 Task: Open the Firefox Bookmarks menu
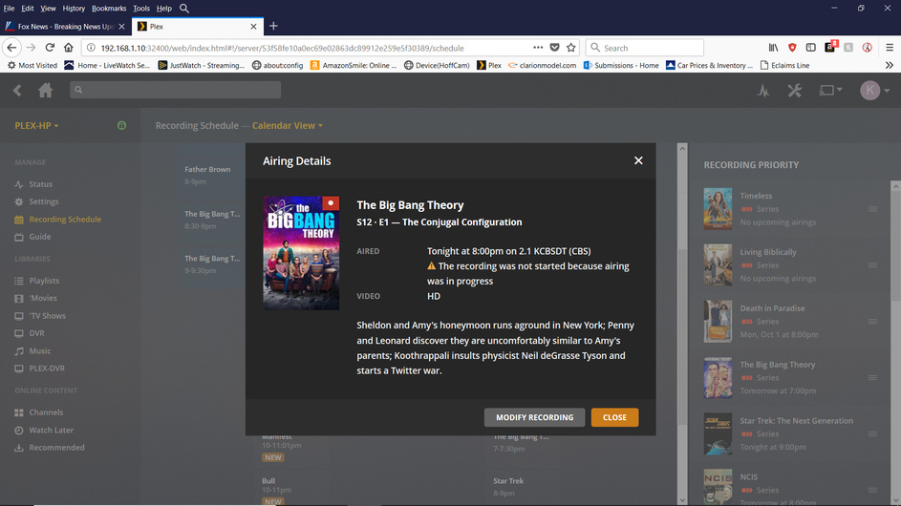point(109,8)
